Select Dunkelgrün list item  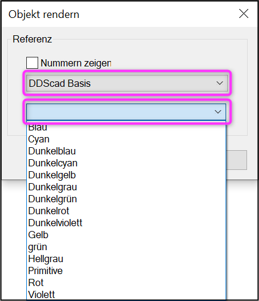pos(127,199)
